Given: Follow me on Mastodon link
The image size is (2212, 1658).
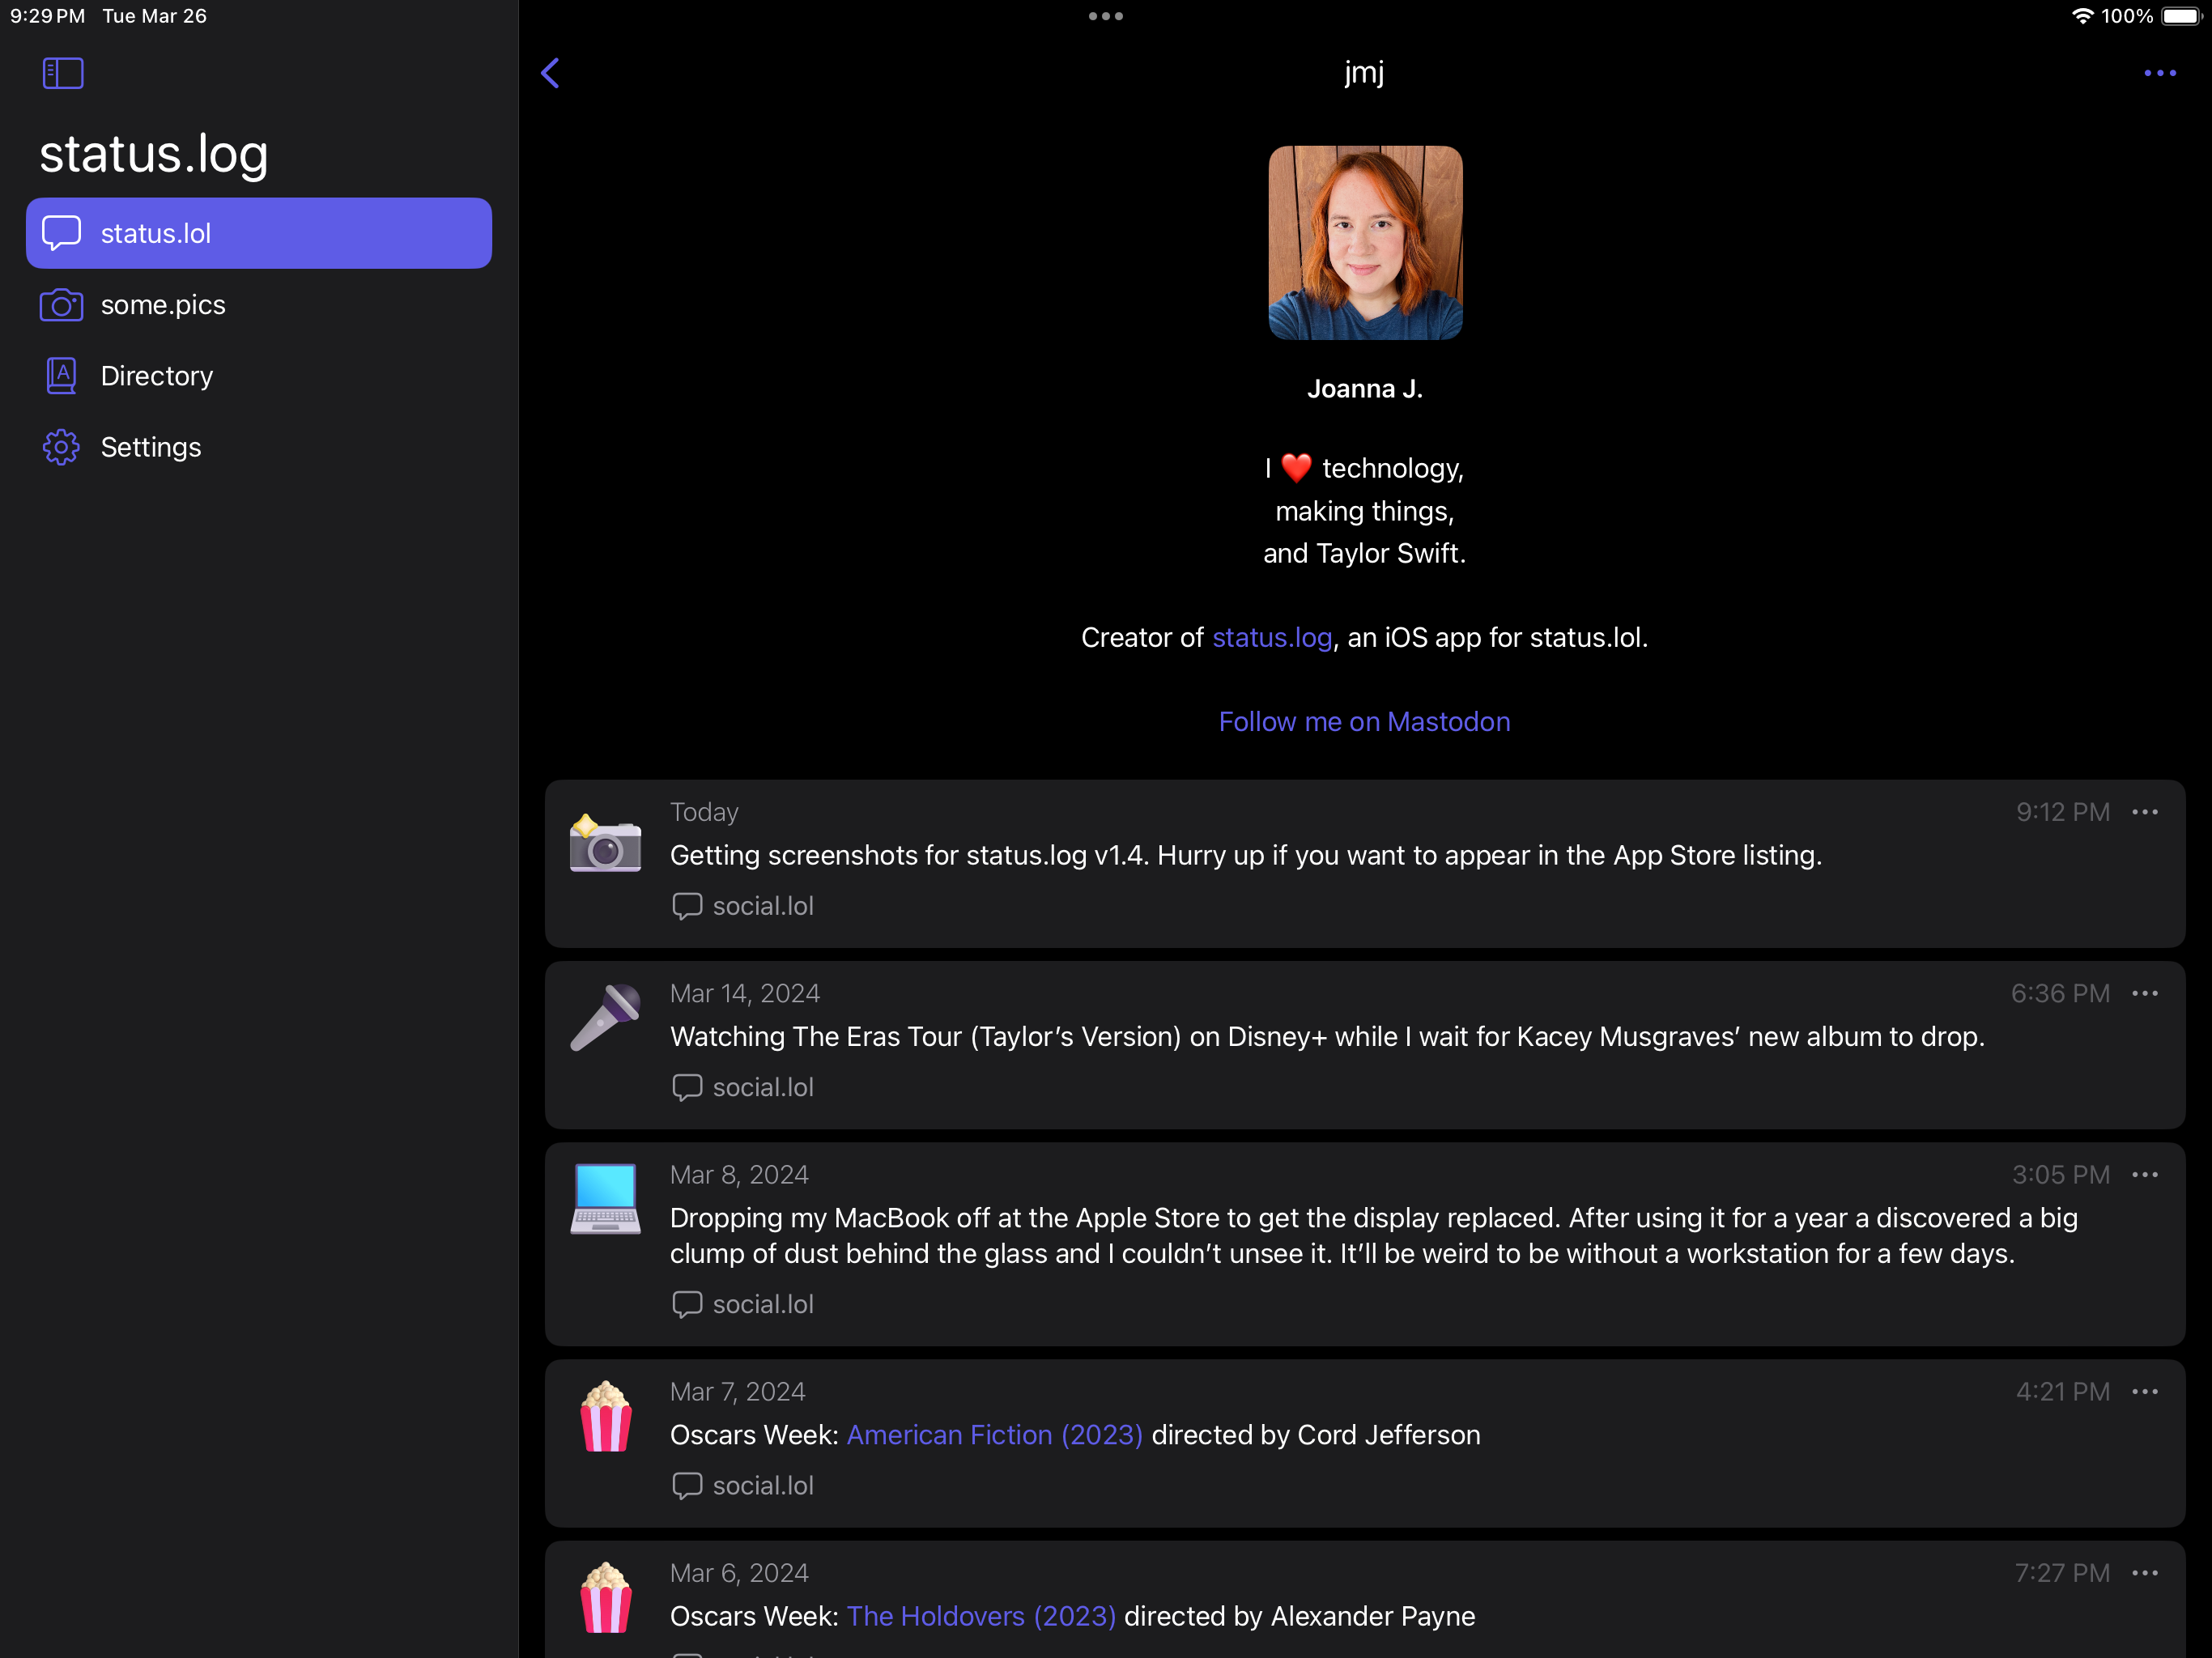Looking at the screenshot, I should pos(1364,721).
